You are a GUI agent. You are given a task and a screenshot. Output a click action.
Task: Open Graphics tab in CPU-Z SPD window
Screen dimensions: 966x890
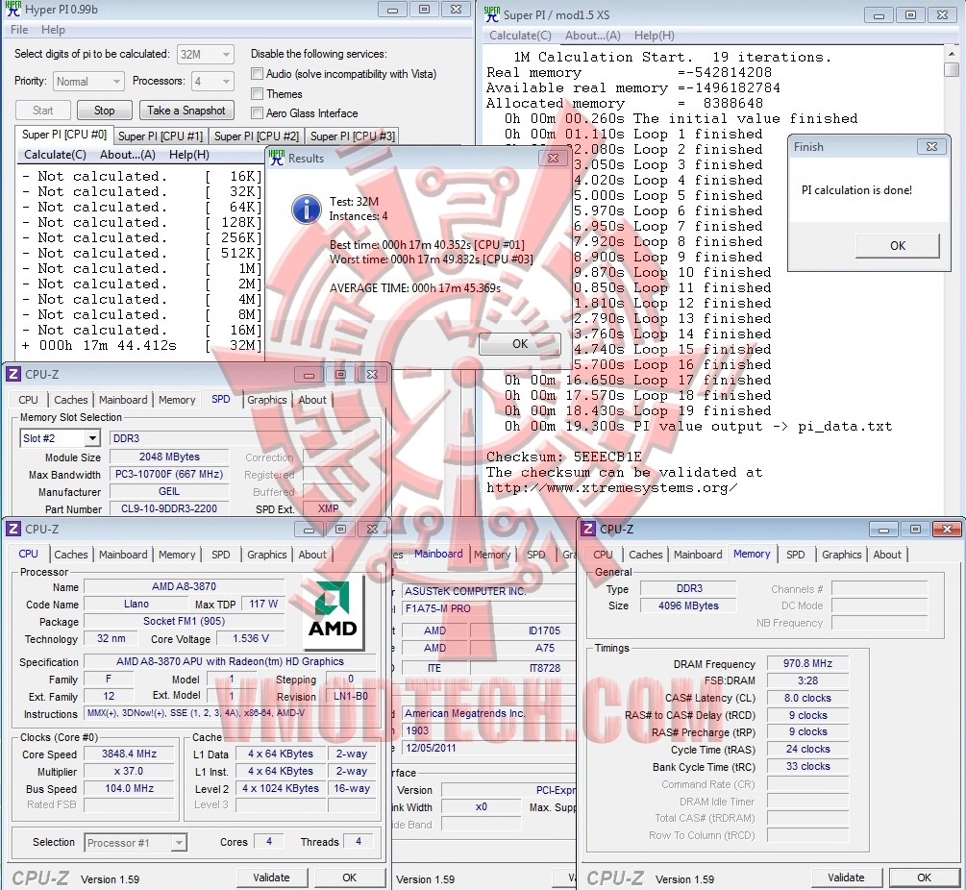[267, 400]
